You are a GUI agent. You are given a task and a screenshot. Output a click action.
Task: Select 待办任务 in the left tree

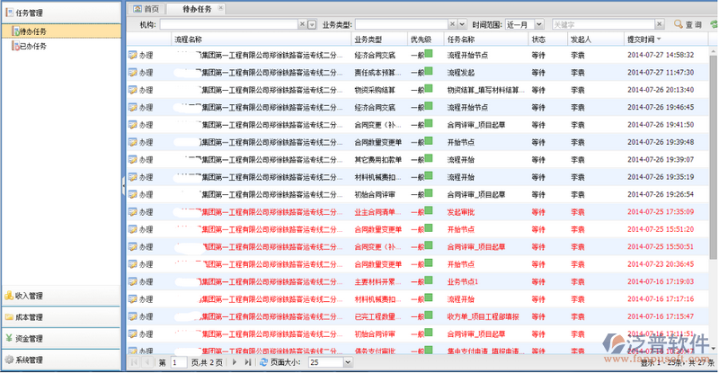pyautogui.click(x=33, y=31)
